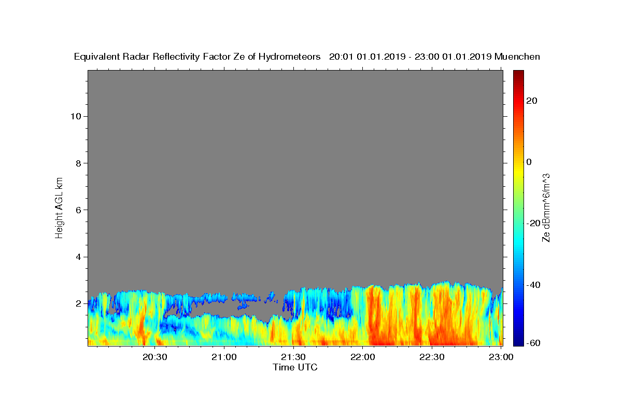The width and height of the screenshot is (622, 415).
Task: Click the plot title 'Equivalent Radar Reflectivity Factor Ze of Hydrometeors'
Action: coord(197,57)
